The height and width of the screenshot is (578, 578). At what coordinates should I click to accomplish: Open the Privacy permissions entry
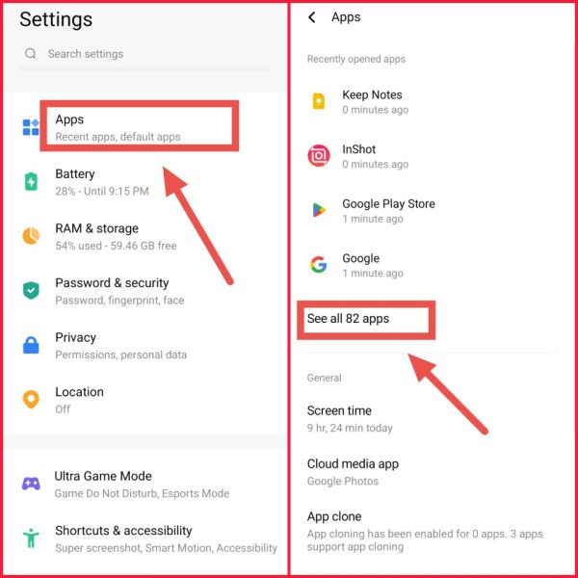[144, 346]
